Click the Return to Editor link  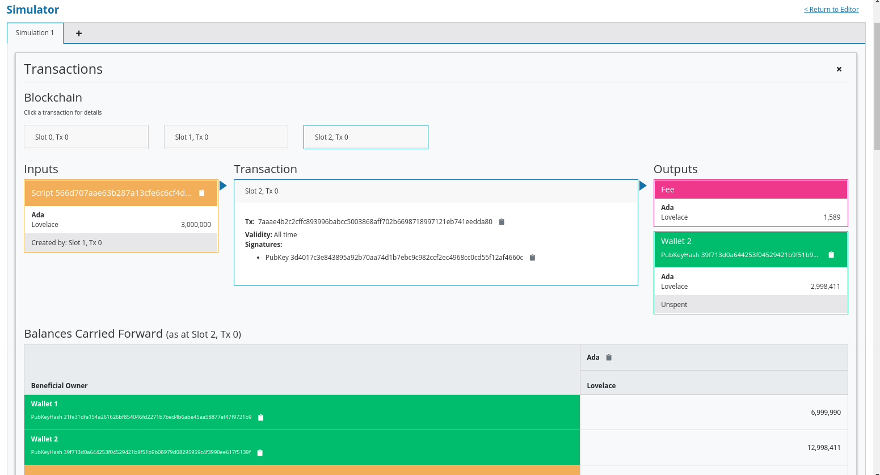[x=831, y=10]
